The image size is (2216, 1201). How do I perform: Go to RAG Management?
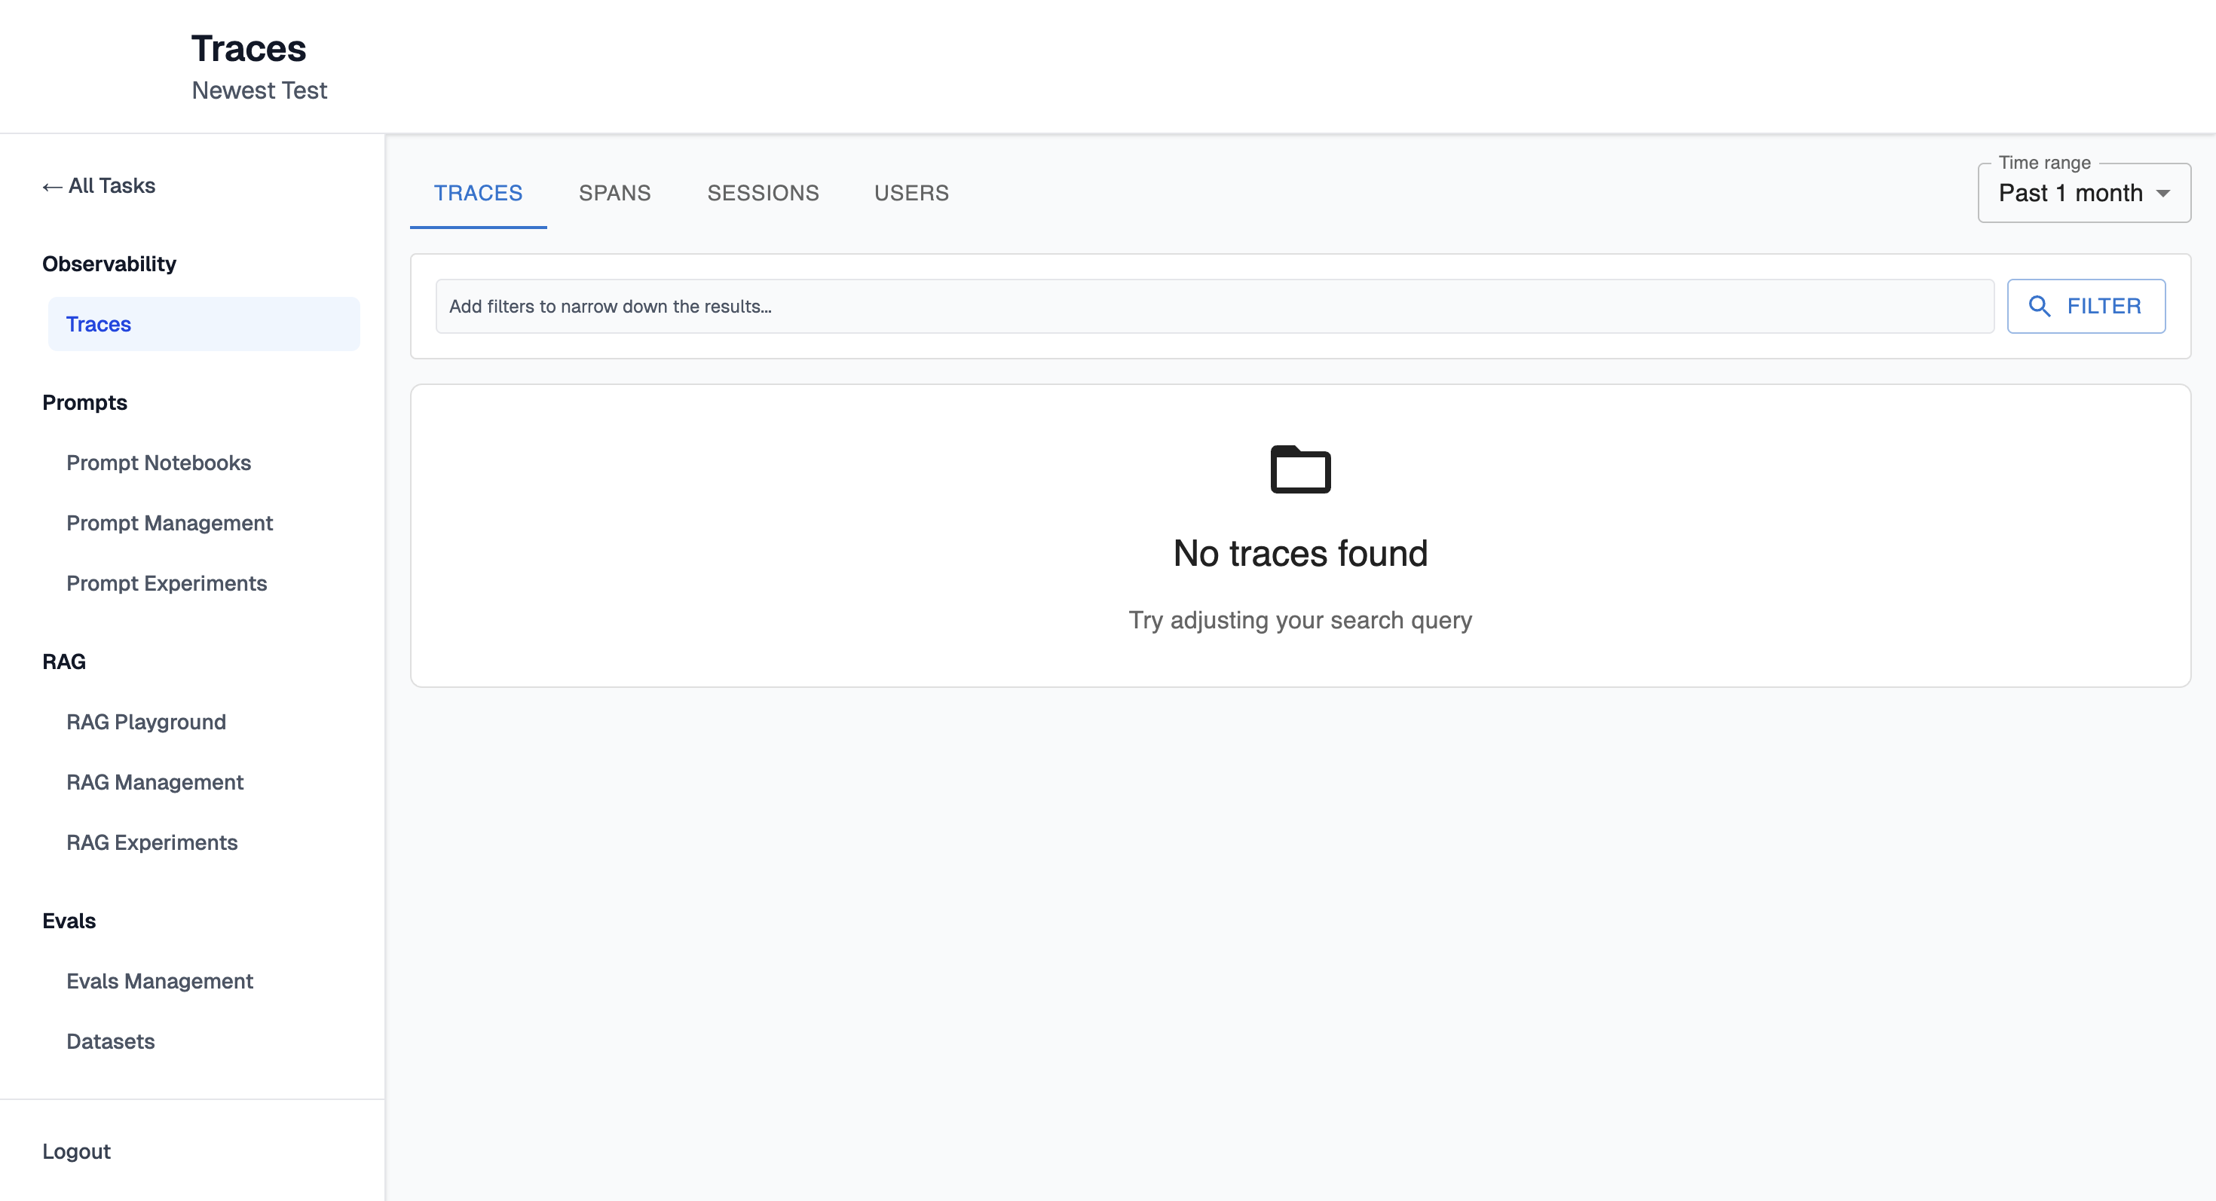coord(155,782)
